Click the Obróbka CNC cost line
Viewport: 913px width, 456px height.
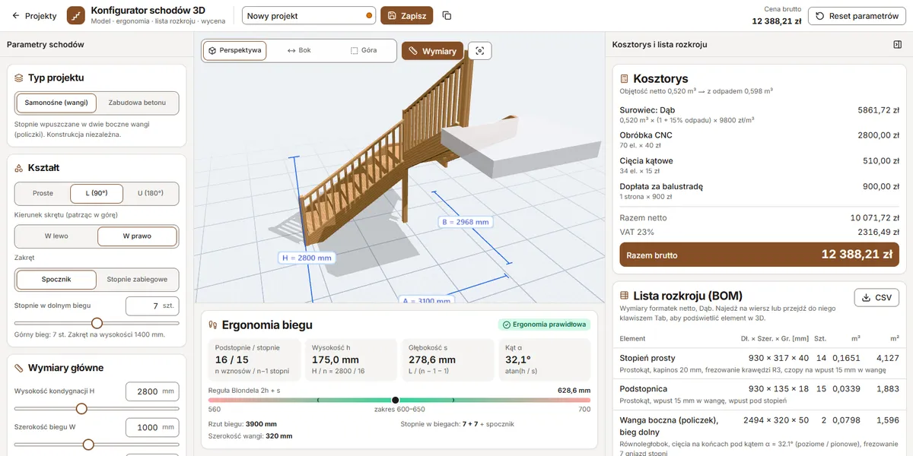(x=759, y=140)
